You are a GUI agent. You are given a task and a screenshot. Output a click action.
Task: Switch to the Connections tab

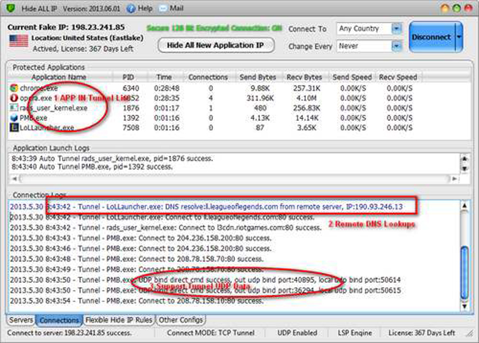59,320
